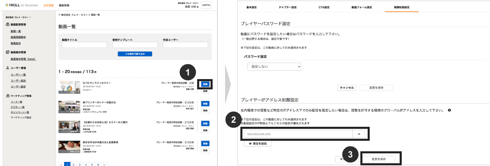Open details for 5/10 オンラインセミナー
Screen dimensions: 490x166
[x=205, y=84]
